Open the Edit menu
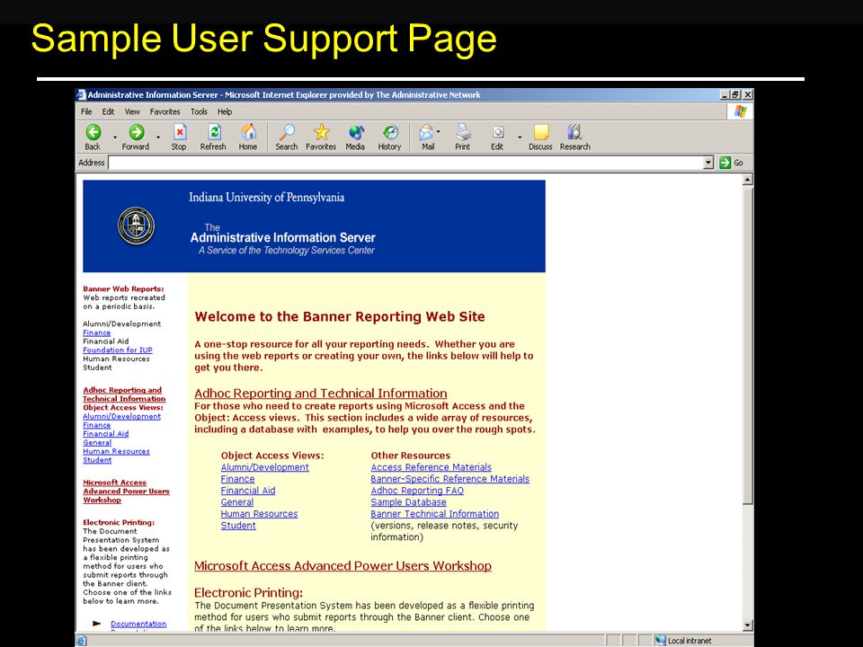 109,111
